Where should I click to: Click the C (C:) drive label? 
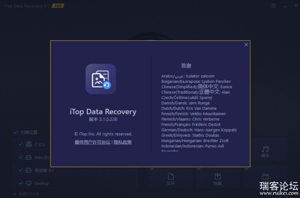click(x=40, y=144)
